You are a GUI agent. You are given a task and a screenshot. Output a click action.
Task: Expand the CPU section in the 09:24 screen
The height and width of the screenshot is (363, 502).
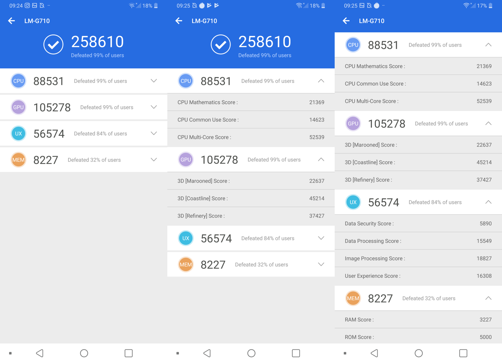tap(154, 81)
